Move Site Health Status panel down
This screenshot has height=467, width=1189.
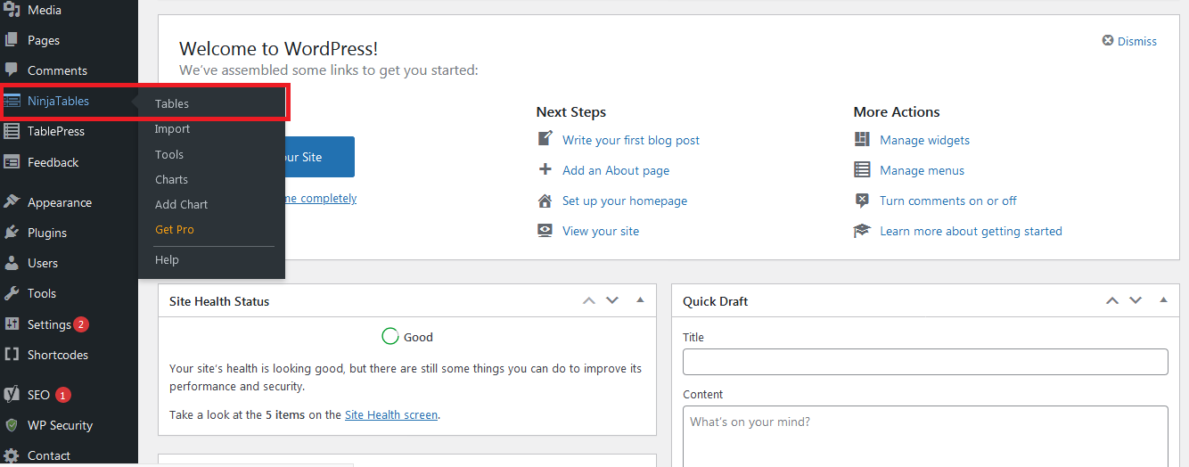click(x=612, y=300)
